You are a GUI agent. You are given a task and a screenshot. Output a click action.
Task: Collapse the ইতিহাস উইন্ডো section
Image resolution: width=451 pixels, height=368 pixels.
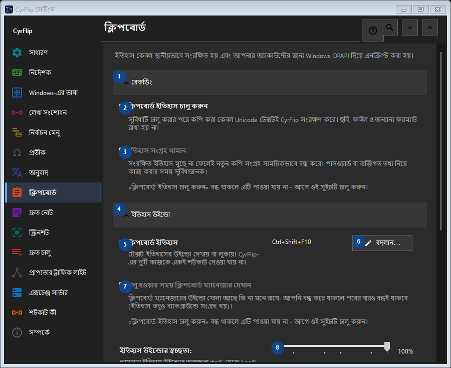click(270, 215)
